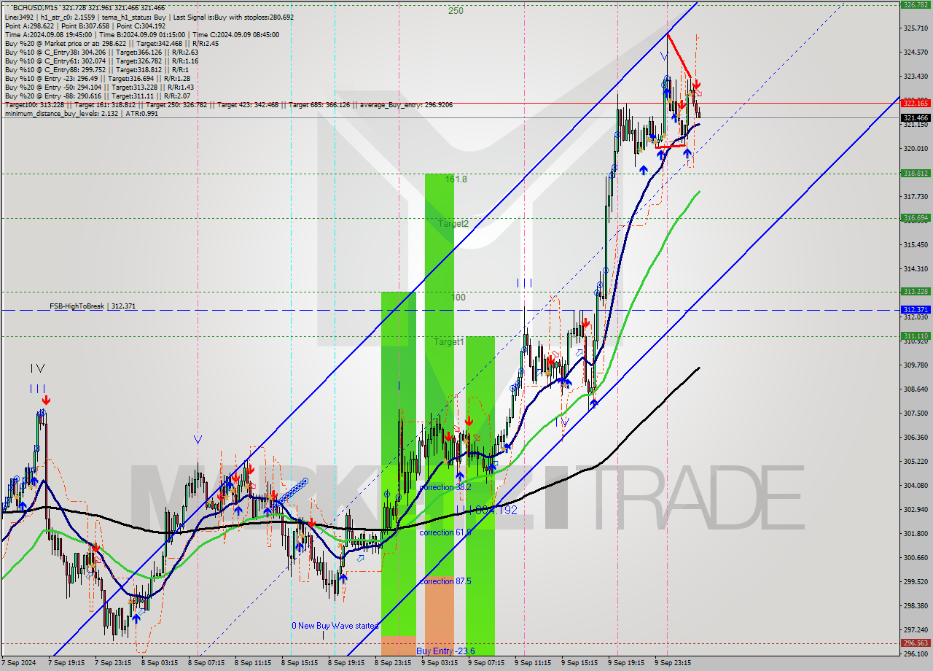
Task: Click the 'Buy %10 @ C_Entry61: 302.074' line
Action: 101,61
